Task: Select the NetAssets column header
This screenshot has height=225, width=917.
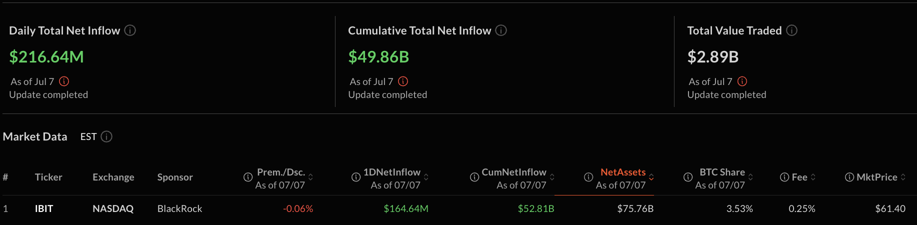Action: pyautogui.click(x=622, y=172)
